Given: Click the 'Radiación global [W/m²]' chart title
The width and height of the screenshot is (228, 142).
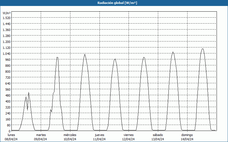Looking at the screenshot, I should (117, 3).
